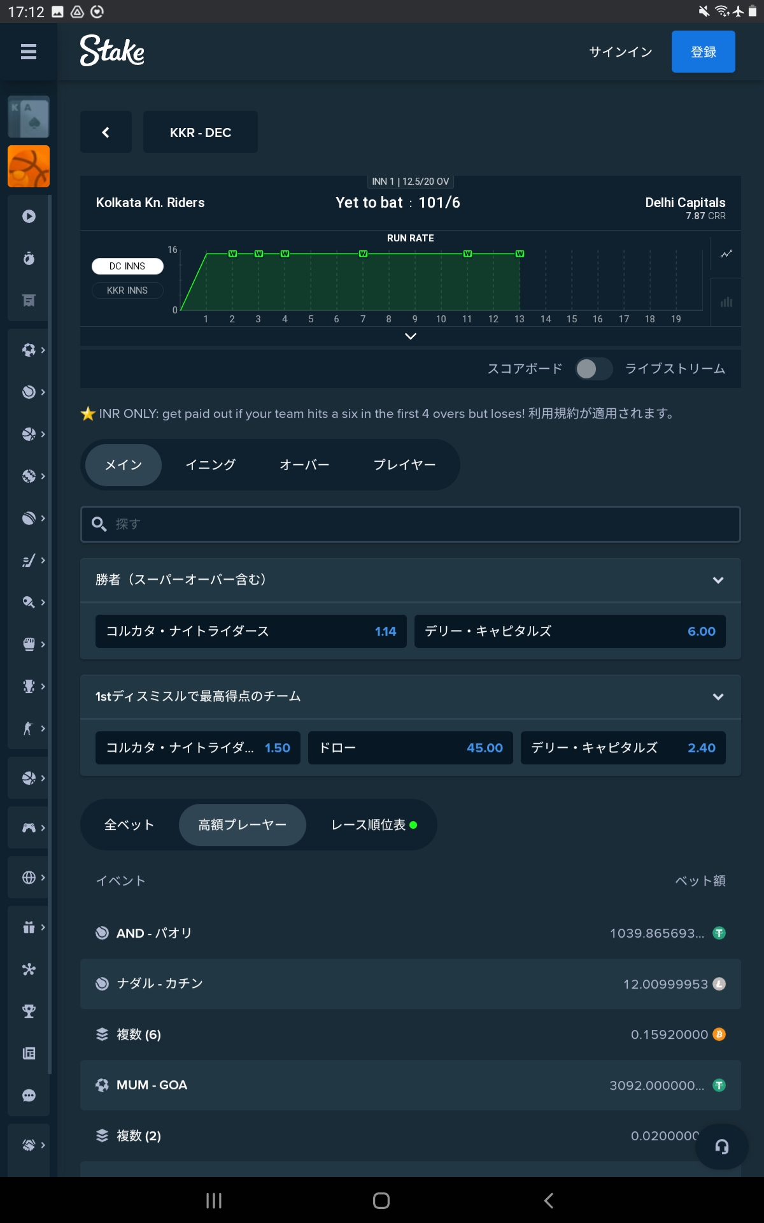Switch to the イニング tab
764x1223 pixels.
pyautogui.click(x=211, y=465)
